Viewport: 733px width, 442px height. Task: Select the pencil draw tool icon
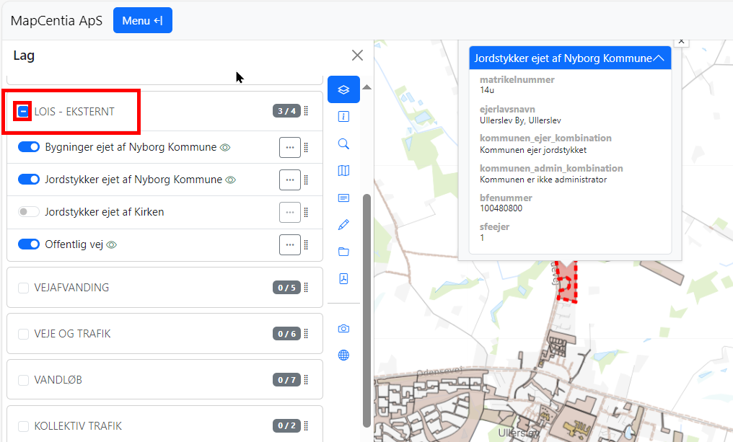[x=343, y=225]
